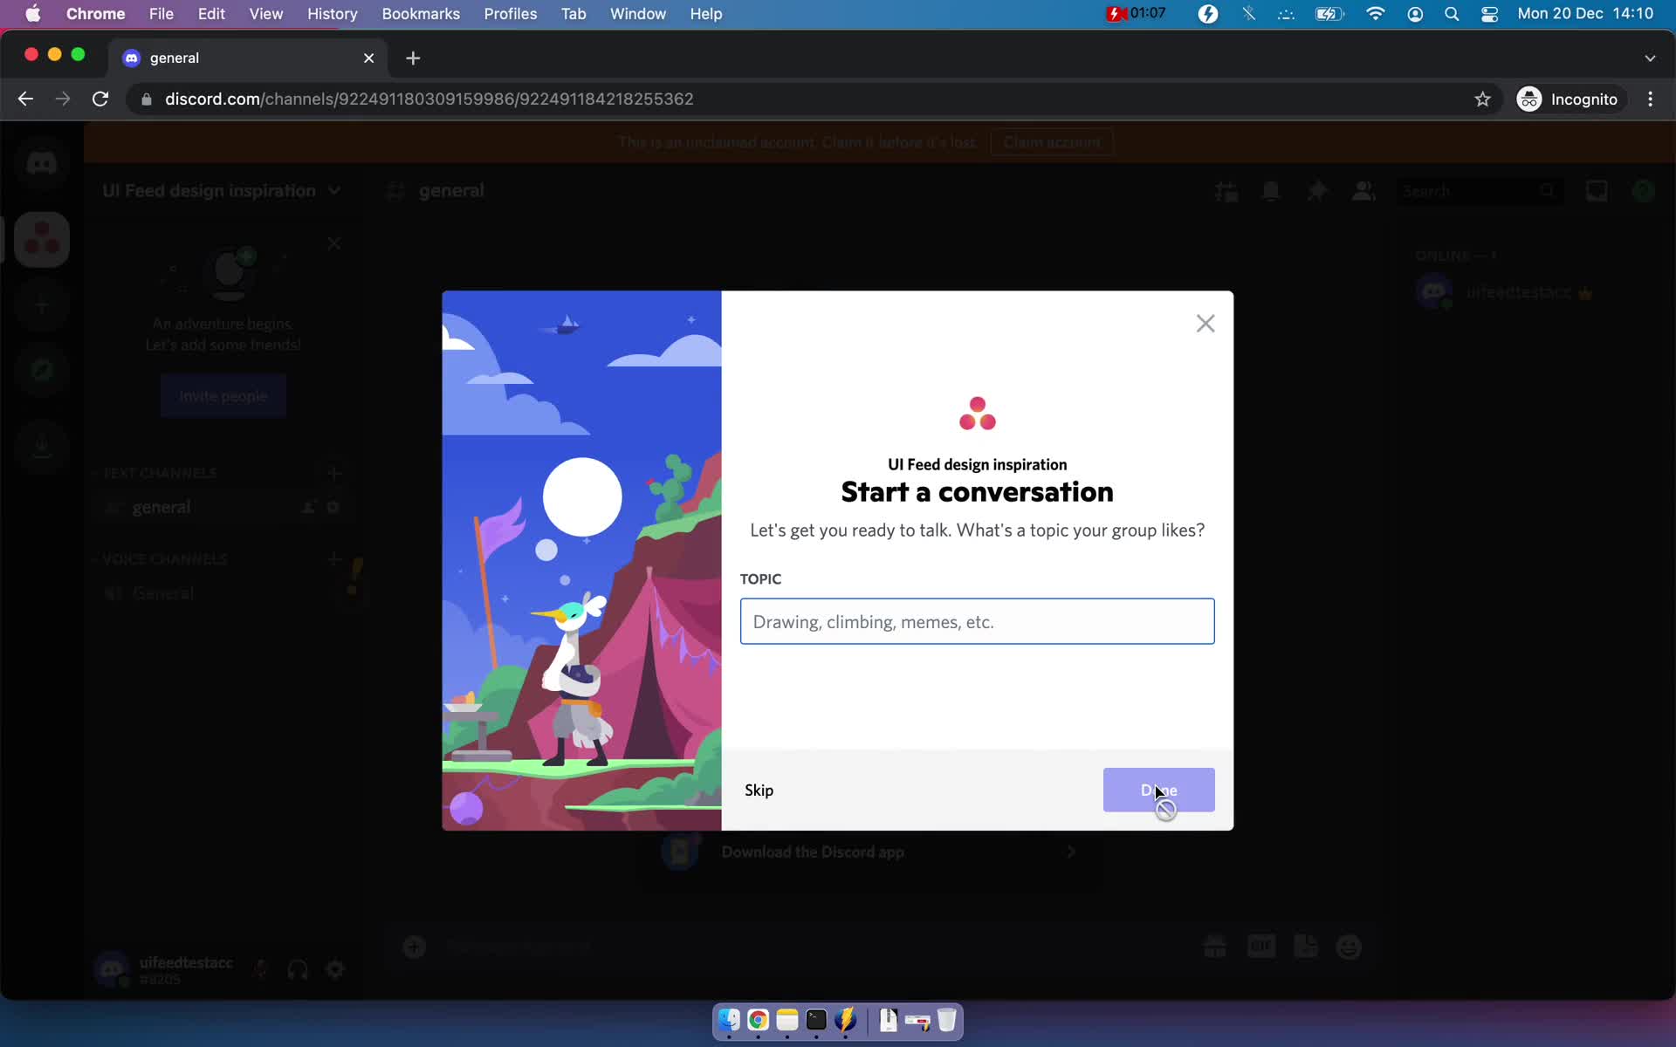Click the Bookmarks menu in Chrome
This screenshot has height=1047, width=1676.
coord(421,15)
